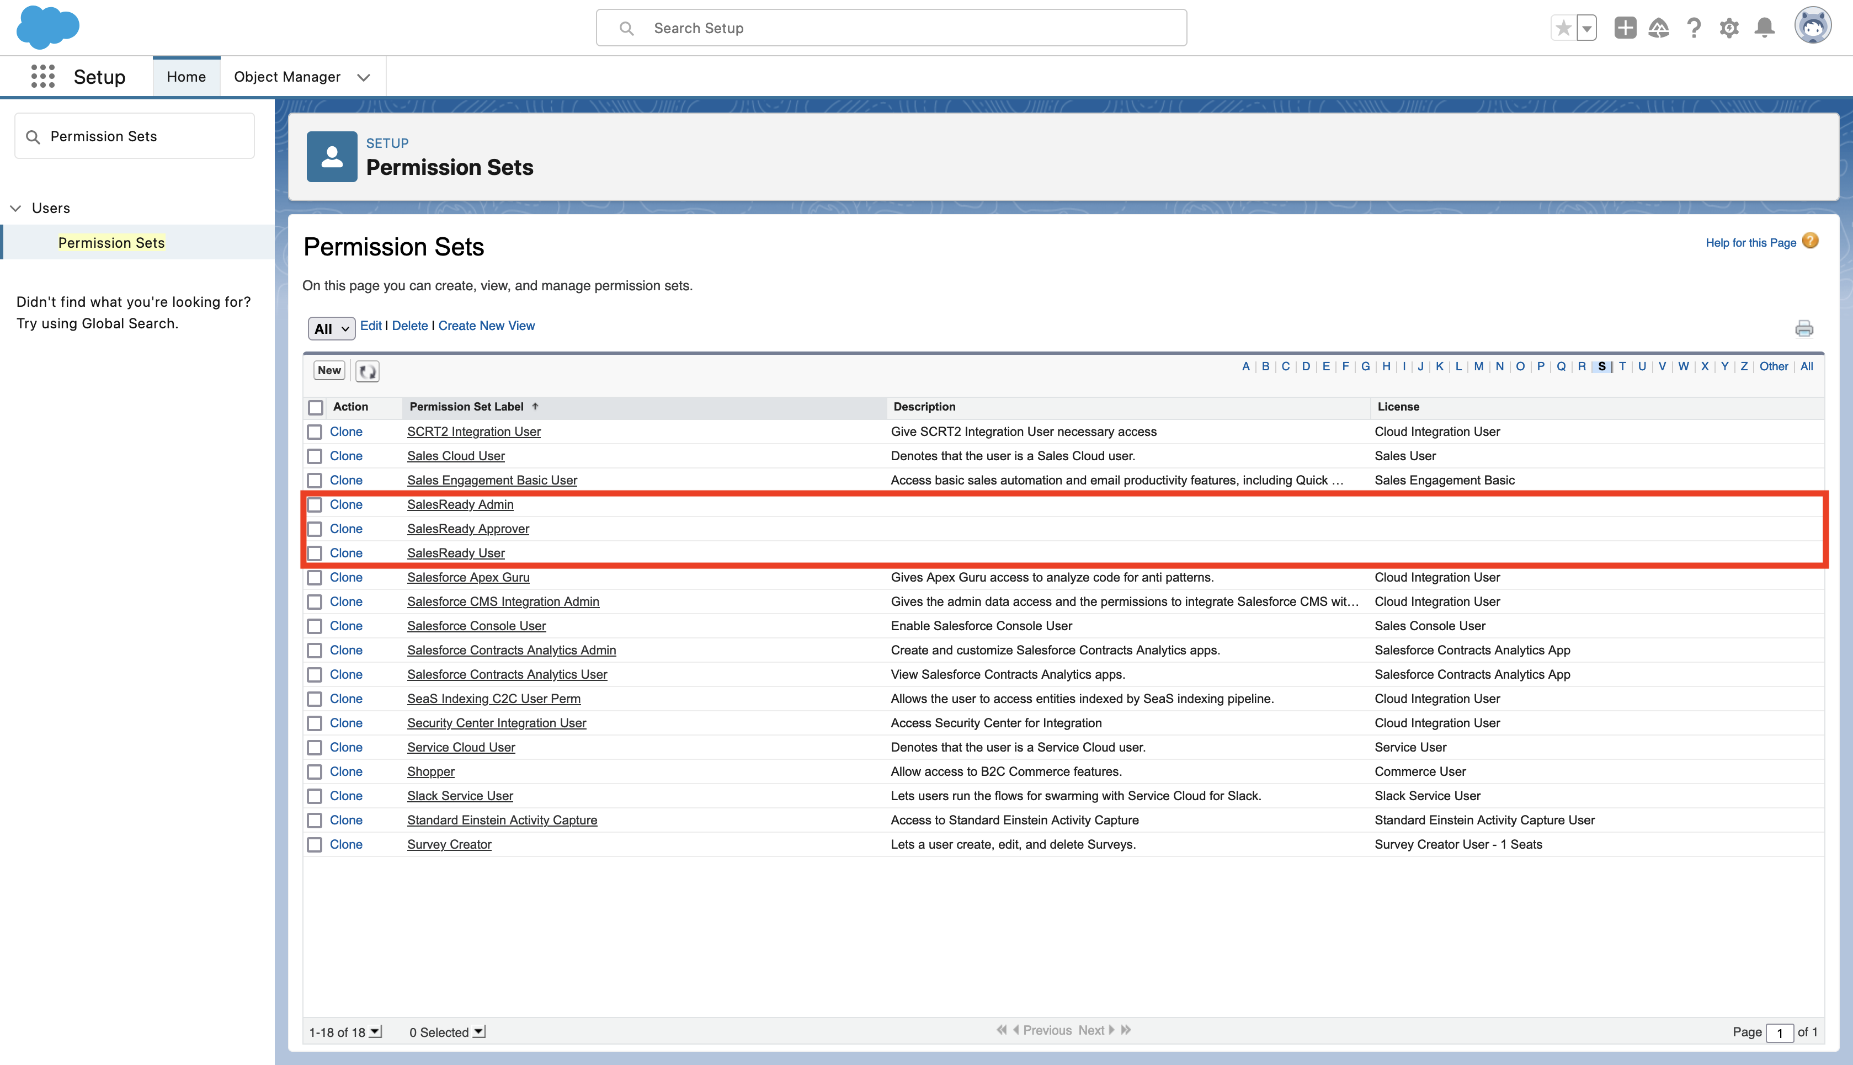Open the notifications bell

(x=1765, y=28)
